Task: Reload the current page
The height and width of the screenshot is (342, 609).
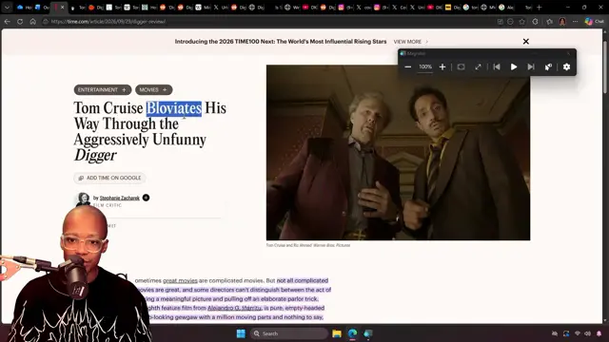Action: [x=20, y=22]
